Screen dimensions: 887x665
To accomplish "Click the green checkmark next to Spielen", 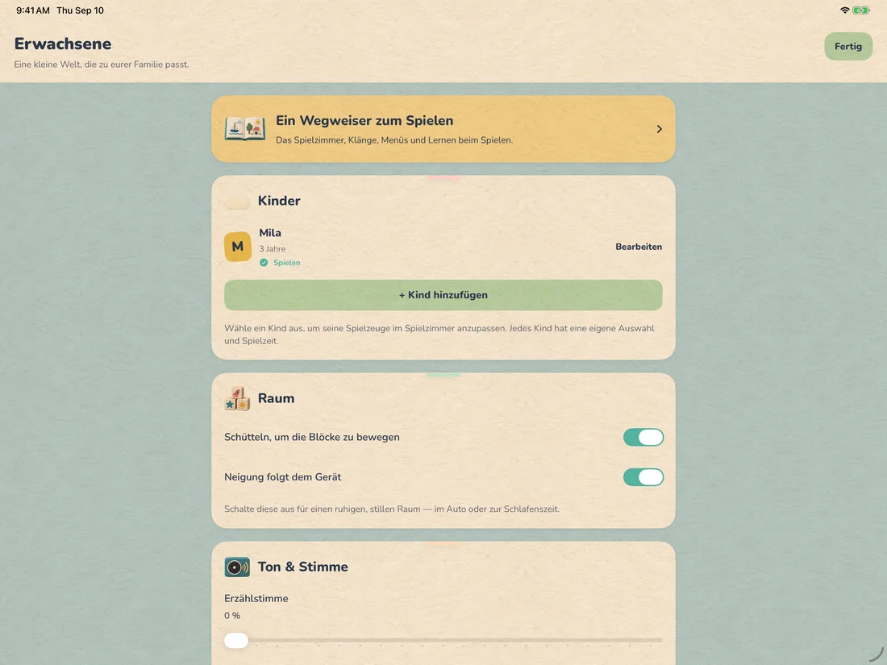I will pyautogui.click(x=264, y=263).
